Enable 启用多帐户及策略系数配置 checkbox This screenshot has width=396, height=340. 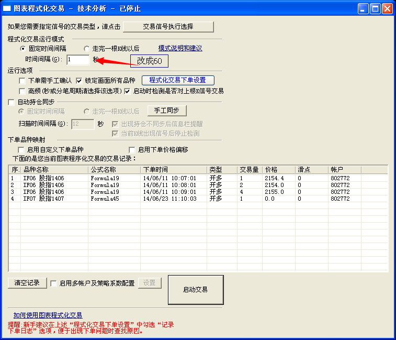click(53, 283)
